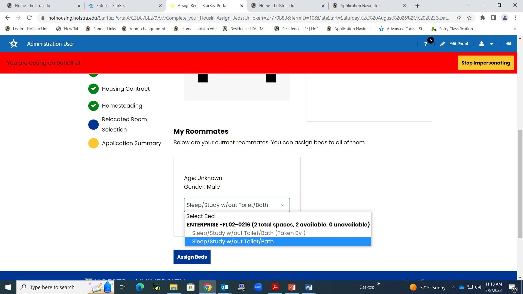
Task: Open the bed selection dropdown
Action: (x=237, y=205)
